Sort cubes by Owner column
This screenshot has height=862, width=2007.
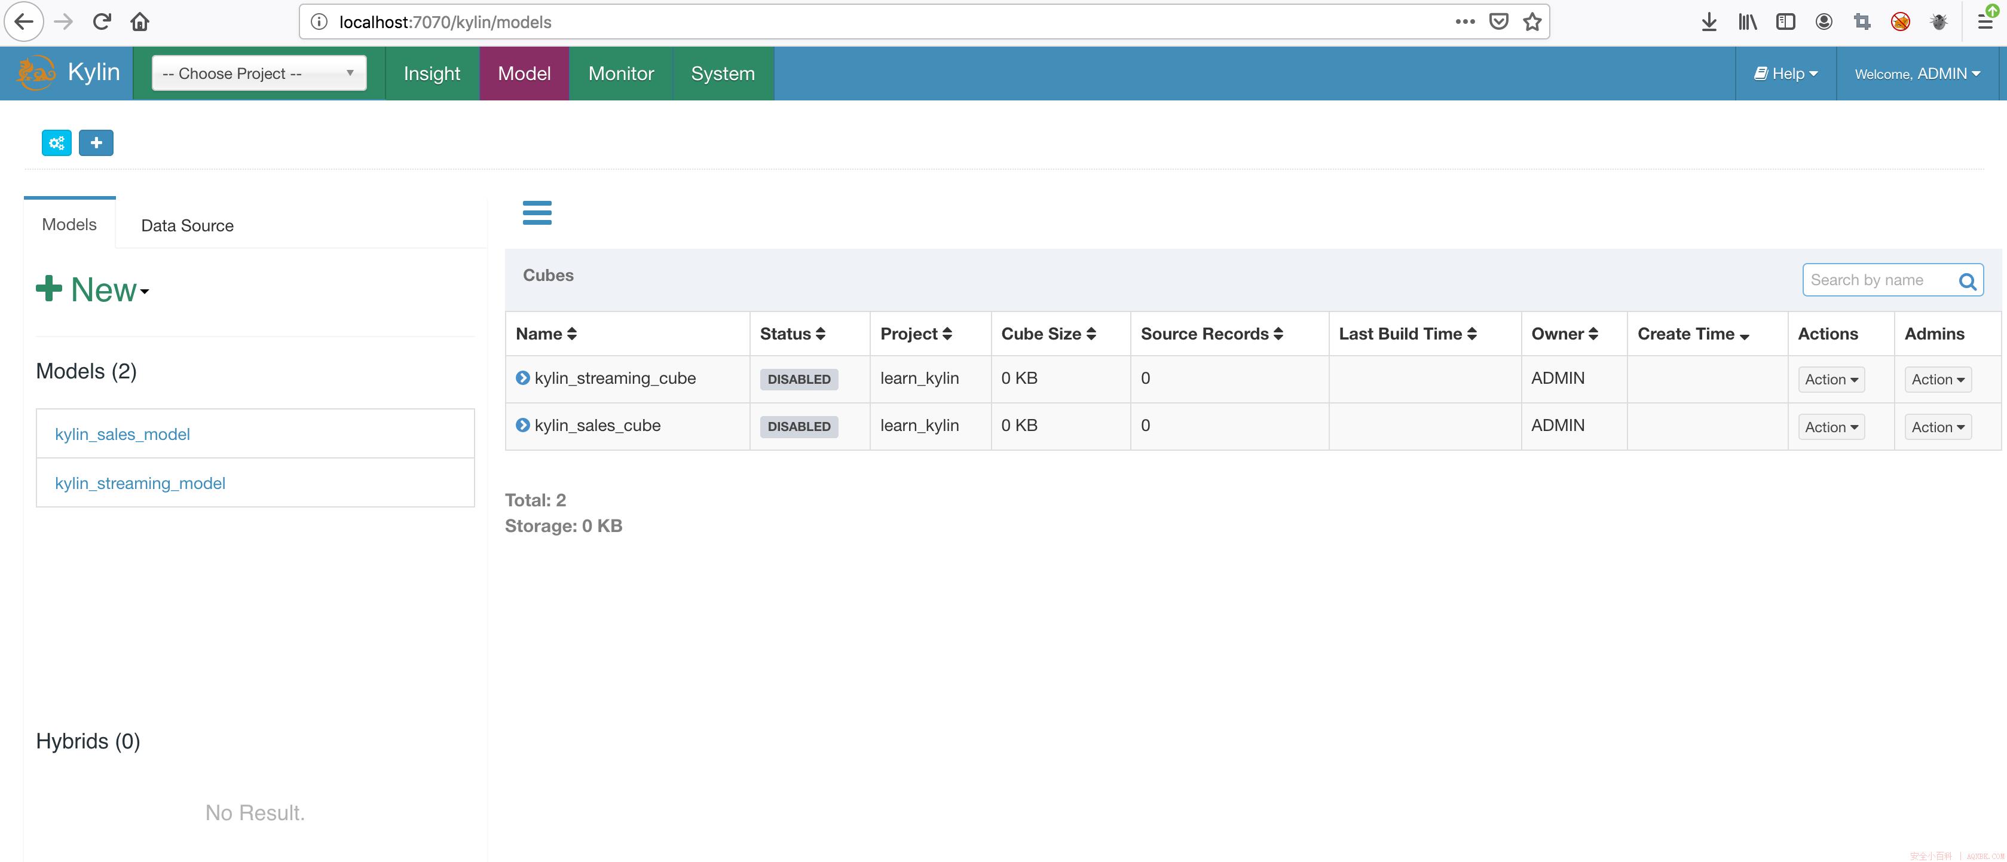pyautogui.click(x=1565, y=334)
